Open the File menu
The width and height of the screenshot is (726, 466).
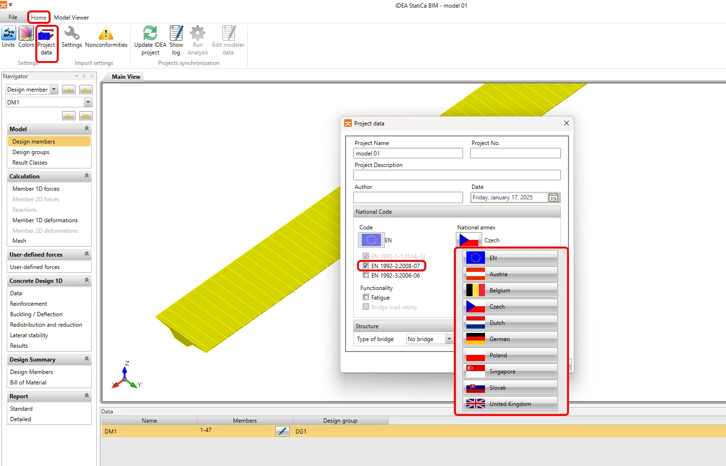point(13,17)
